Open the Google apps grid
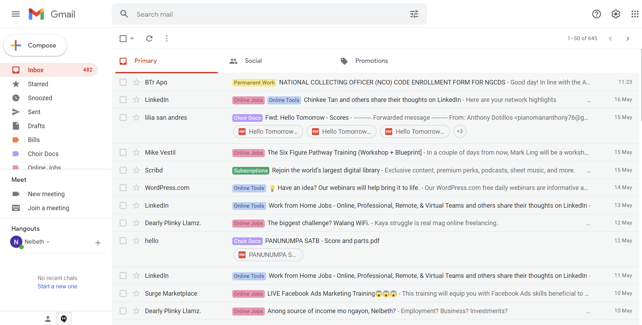Image resolution: width=642 pixels, height=325 pixels. pyautogui.click(x=635, y=14)
